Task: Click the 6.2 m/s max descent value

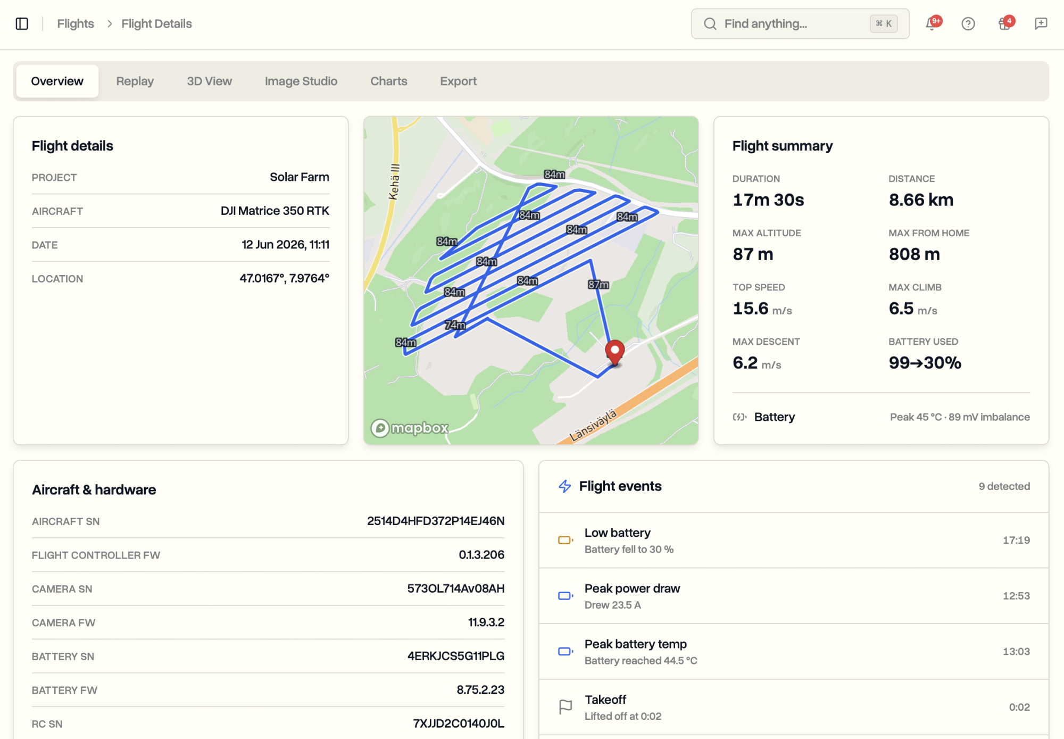Action: point(757,363)
